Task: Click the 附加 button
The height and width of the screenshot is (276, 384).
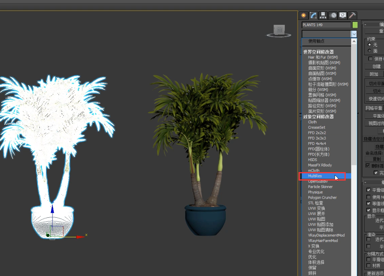Action: click(374, 74)
